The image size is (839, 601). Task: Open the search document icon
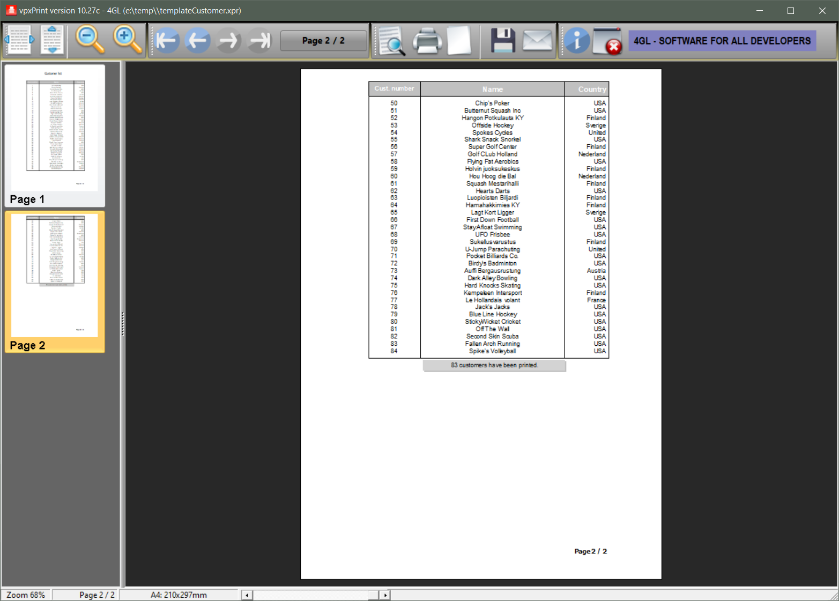(x=391, y=41)
